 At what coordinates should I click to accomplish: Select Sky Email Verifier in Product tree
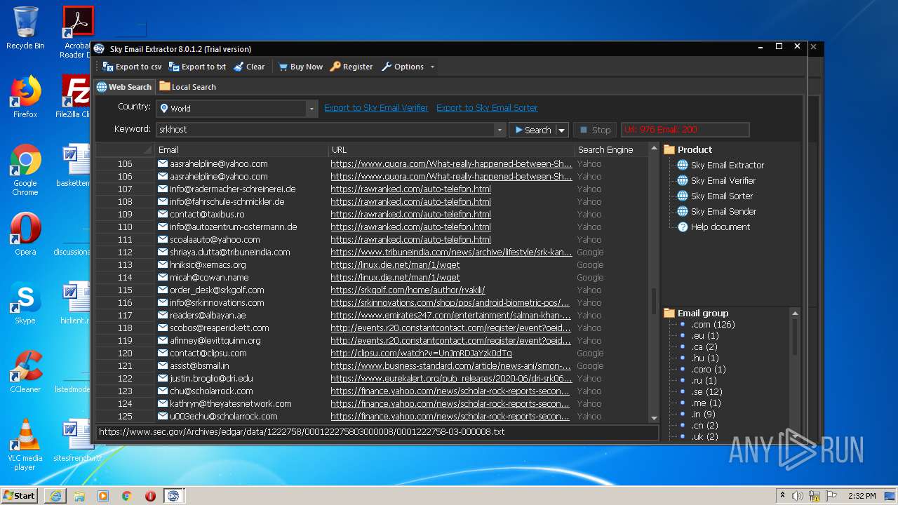tap(723, 181)
